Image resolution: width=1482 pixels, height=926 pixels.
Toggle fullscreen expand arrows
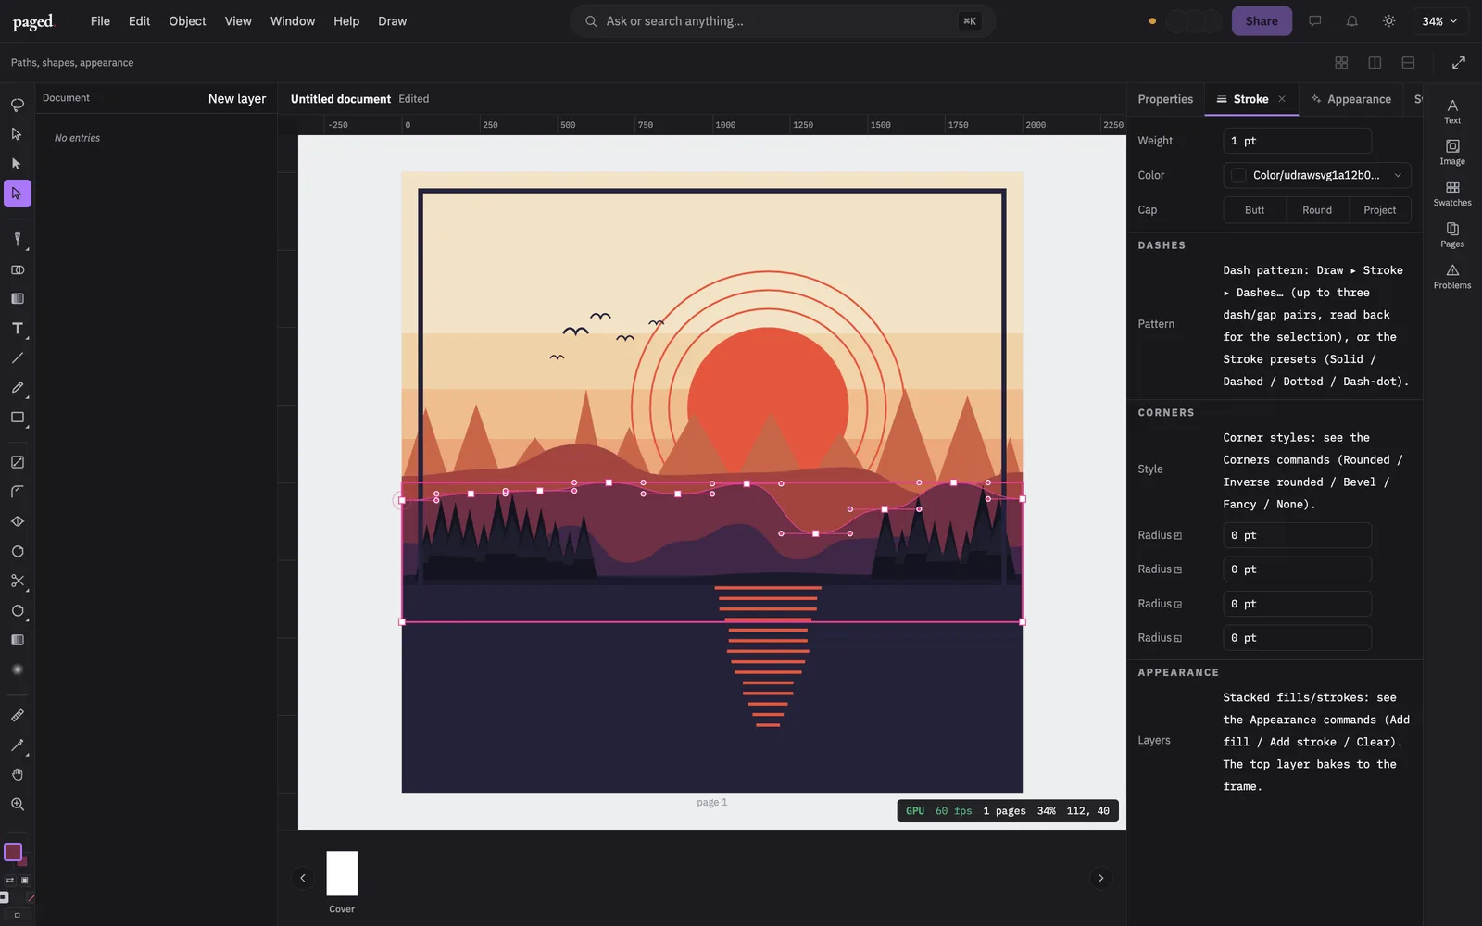point(1458,62)
